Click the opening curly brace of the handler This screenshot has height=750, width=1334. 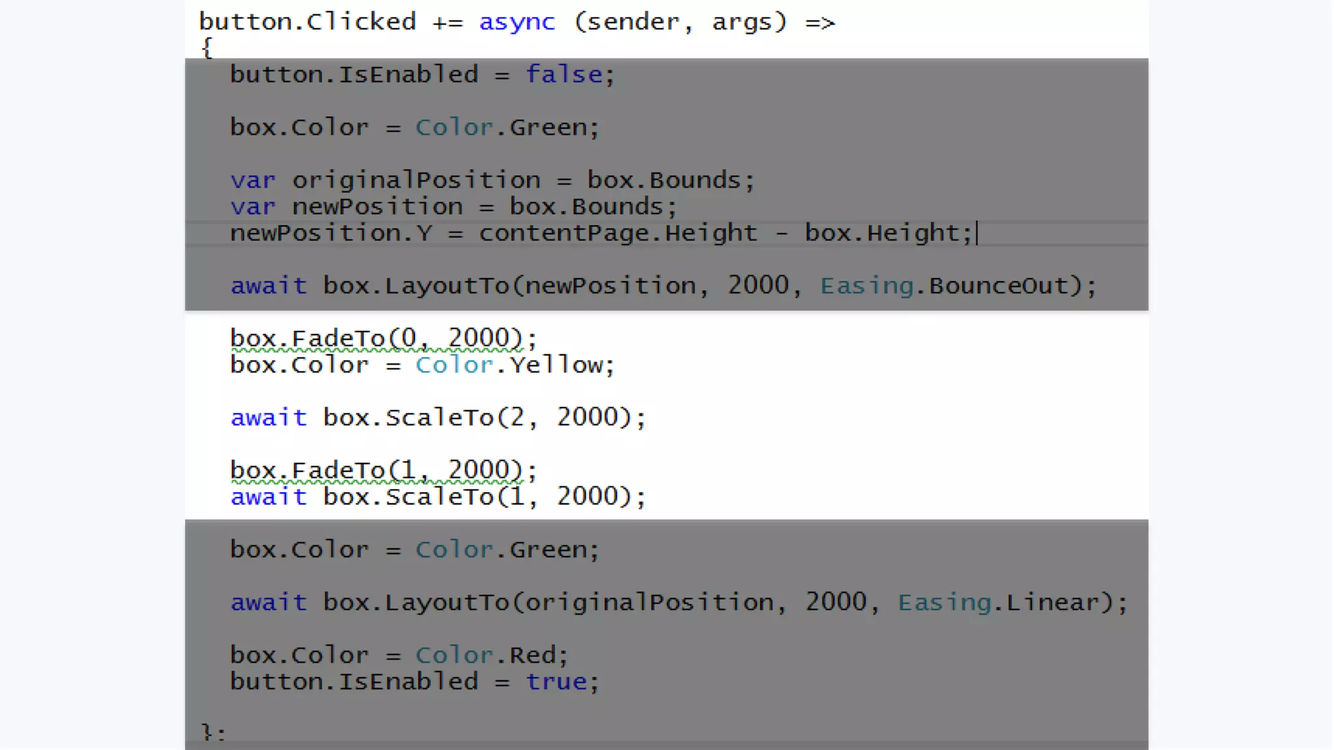point(207,48)
